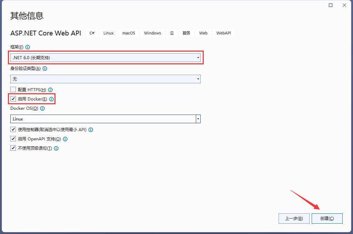The image size is (353, 234).
Task: Click the ASP.NET Core Web API title
Action: pos(46,33)
